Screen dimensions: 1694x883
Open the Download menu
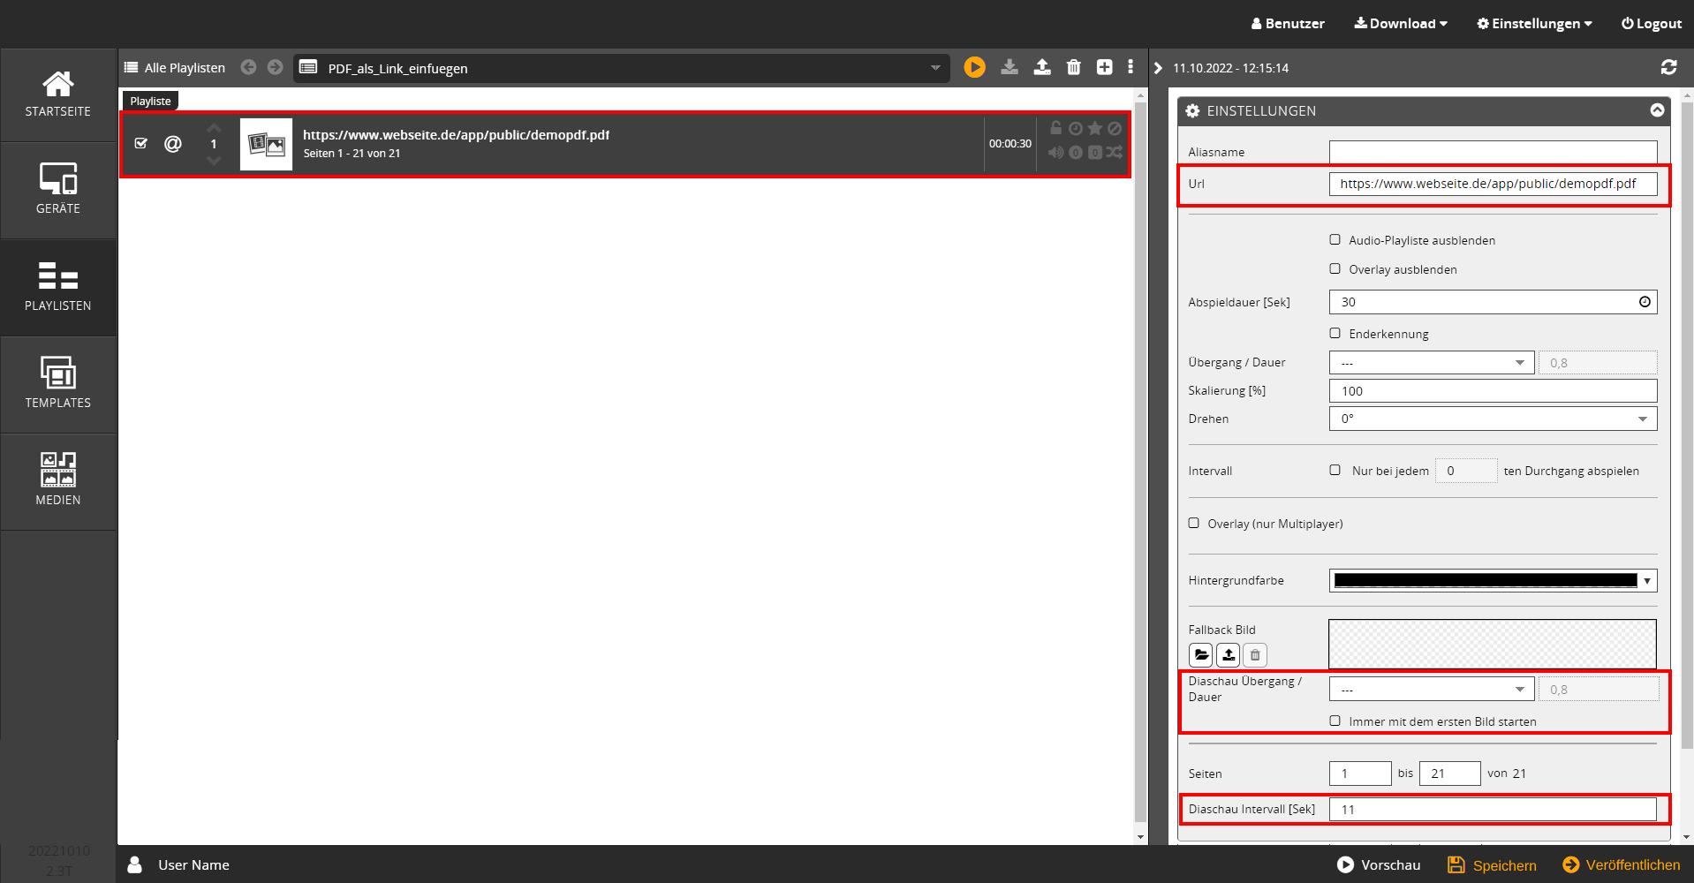[1401, 24]
